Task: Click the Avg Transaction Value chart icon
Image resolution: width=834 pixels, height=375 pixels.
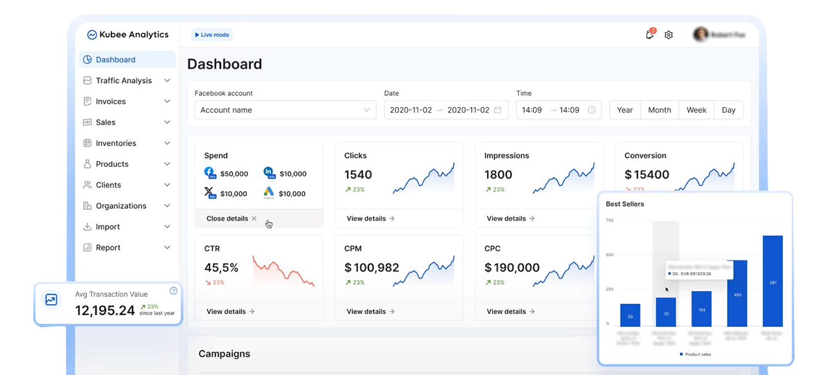Action: click(x=51, y=300)
